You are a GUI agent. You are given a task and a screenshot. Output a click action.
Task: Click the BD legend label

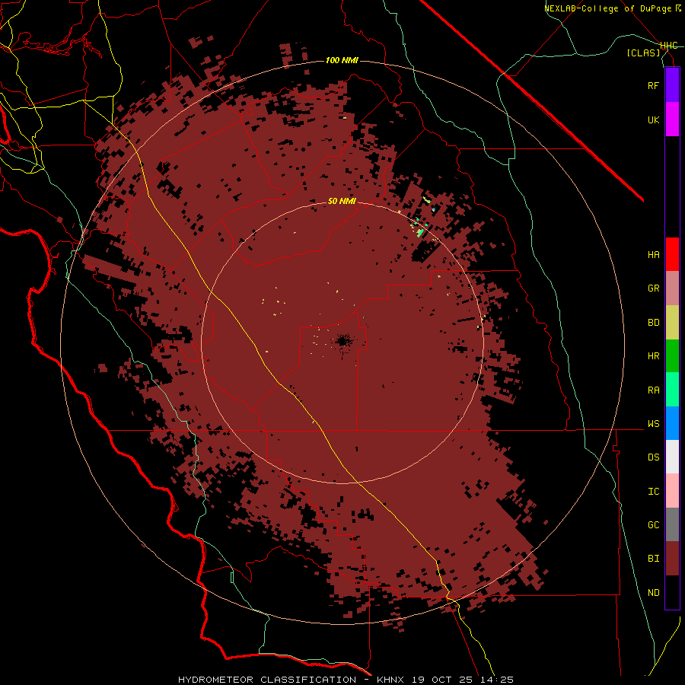click(653, 323)
